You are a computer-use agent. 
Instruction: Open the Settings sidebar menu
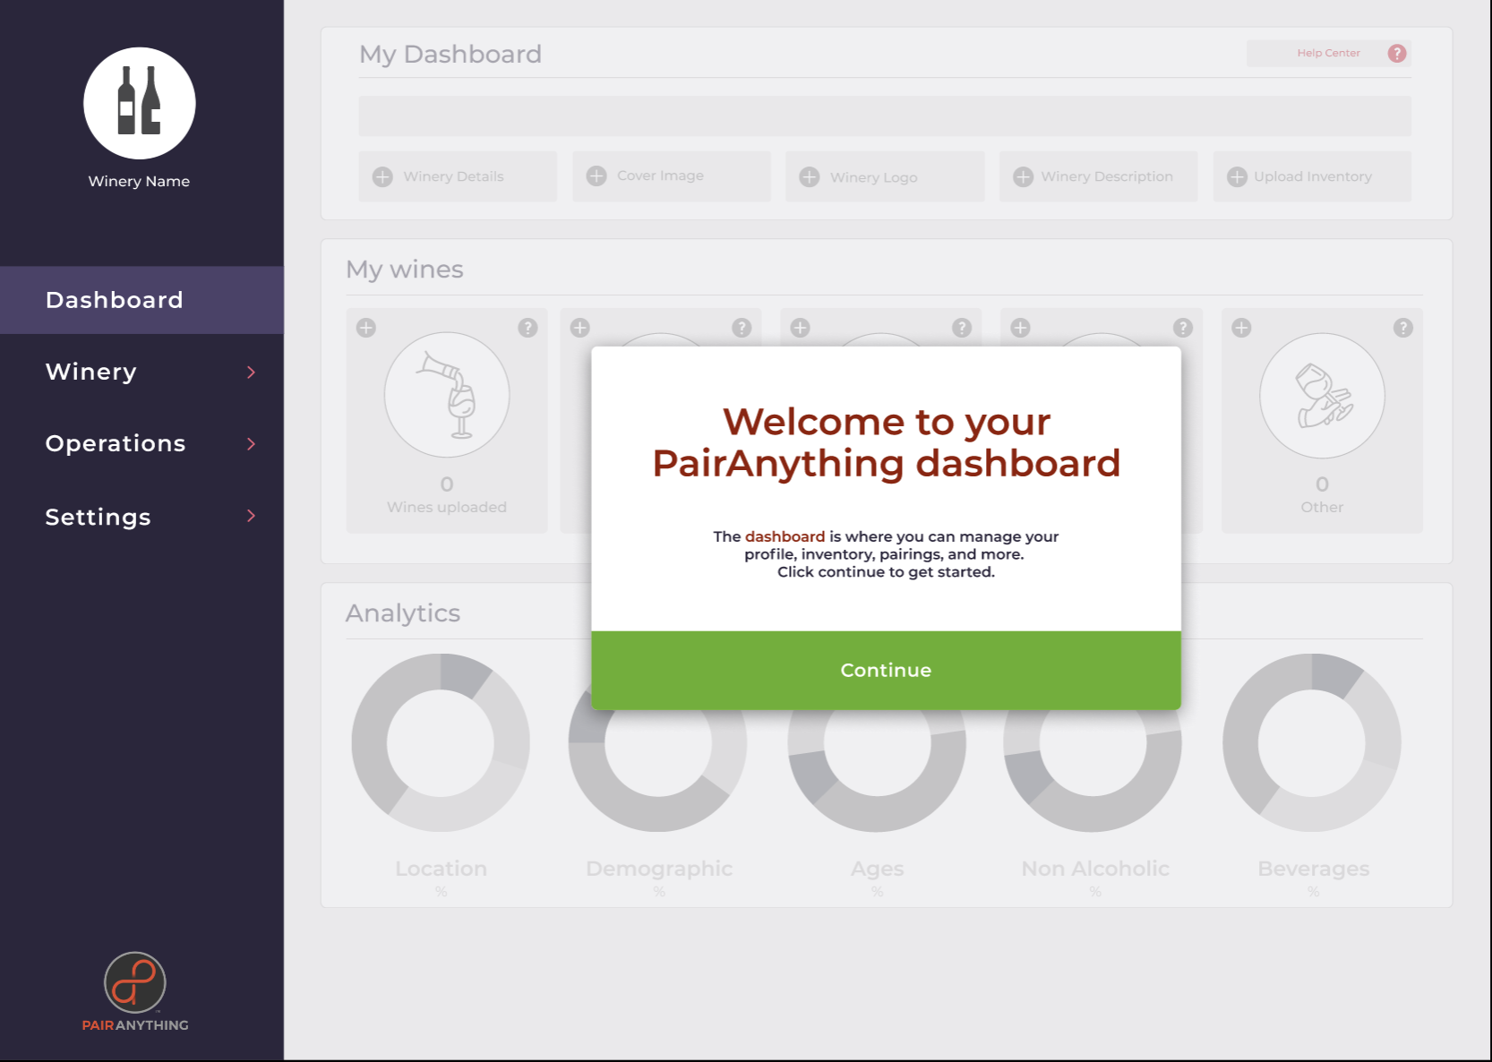point(141,517)
